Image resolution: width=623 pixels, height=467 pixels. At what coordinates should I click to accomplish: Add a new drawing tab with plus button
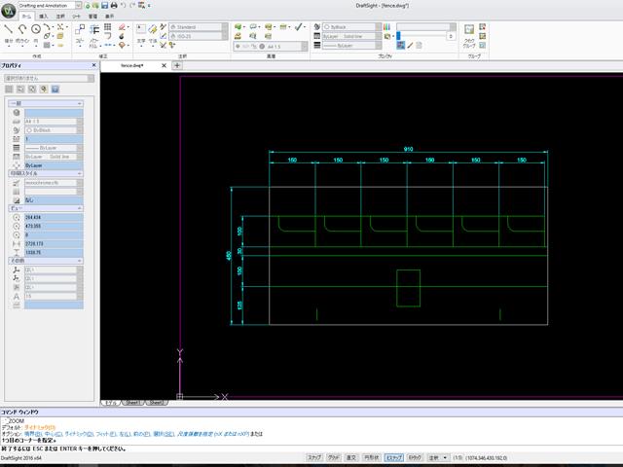tap(177, 65)
